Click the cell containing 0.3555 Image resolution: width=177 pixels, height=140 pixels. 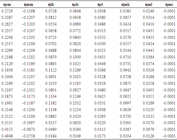[x=7, y=123]
